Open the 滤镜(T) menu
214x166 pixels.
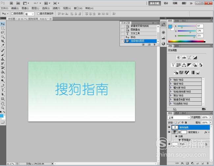(56, 8)
